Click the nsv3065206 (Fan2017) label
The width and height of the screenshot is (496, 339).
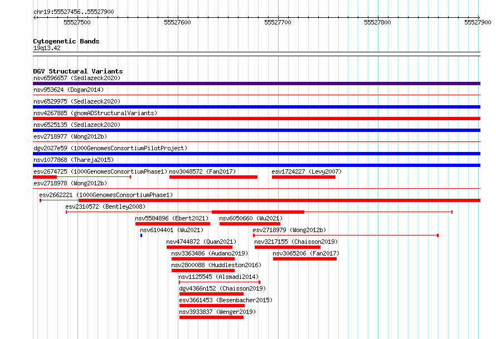click(306, 253)
